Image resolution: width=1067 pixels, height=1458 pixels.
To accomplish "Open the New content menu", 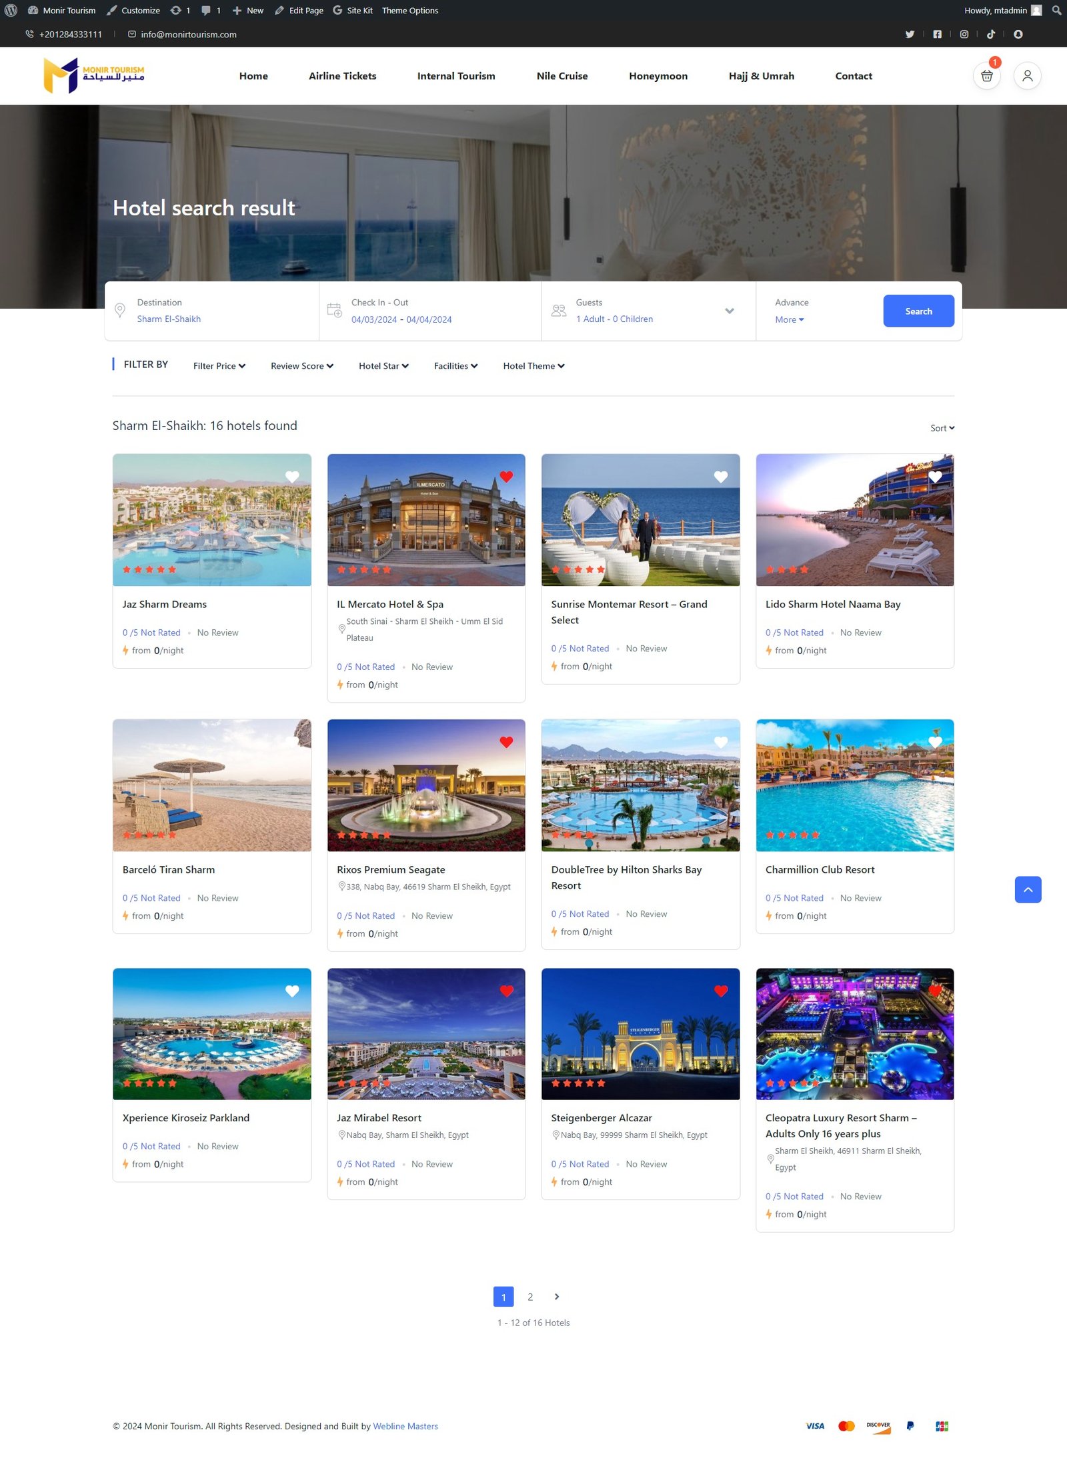I will click(x=247, y=10).
